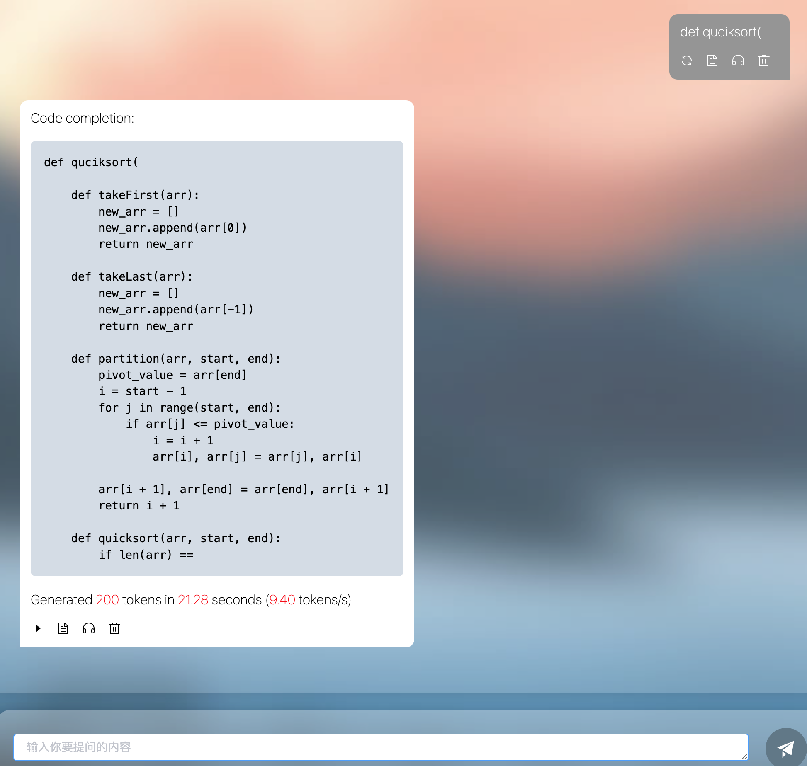807x766 pixels.
Task: Click the 'Code completion:' heading
Action: coord(82,119)
